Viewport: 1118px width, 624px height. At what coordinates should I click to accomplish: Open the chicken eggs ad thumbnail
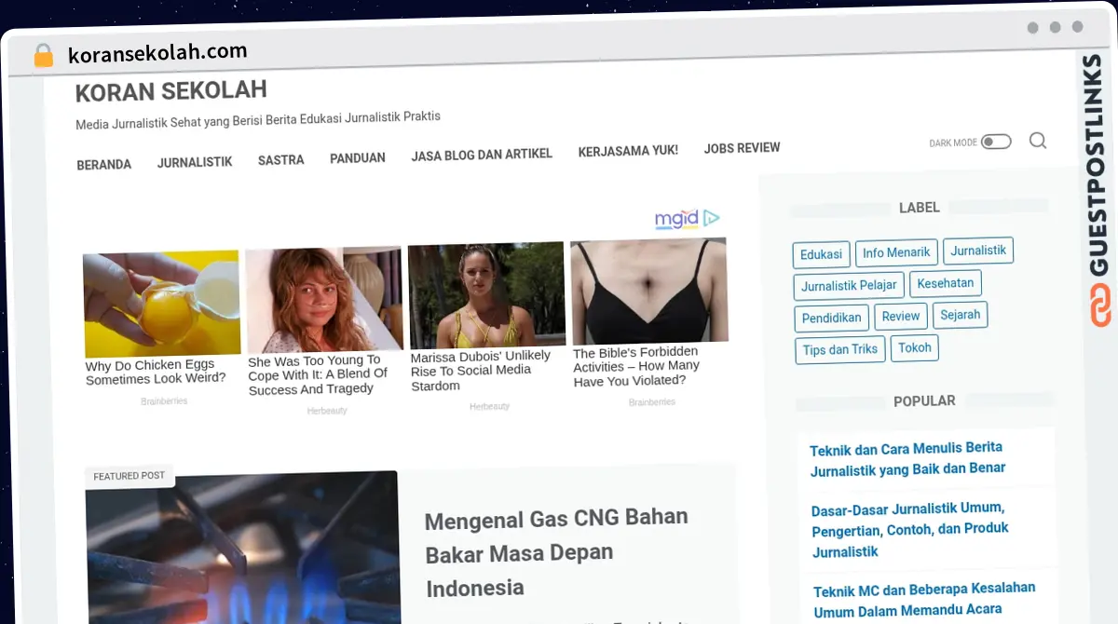(162, 304)
